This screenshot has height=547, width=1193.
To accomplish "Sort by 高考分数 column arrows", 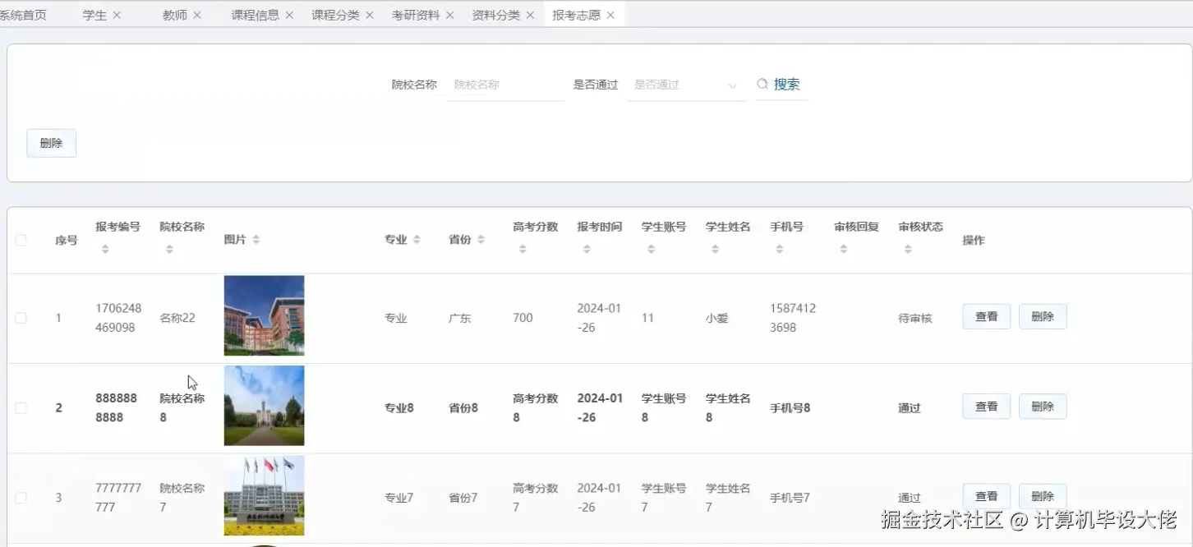I will pyautogui.click(x=523, y=248).
